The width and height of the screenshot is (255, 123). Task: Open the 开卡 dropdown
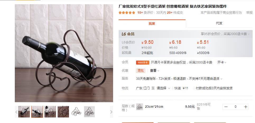coord(222,62)
